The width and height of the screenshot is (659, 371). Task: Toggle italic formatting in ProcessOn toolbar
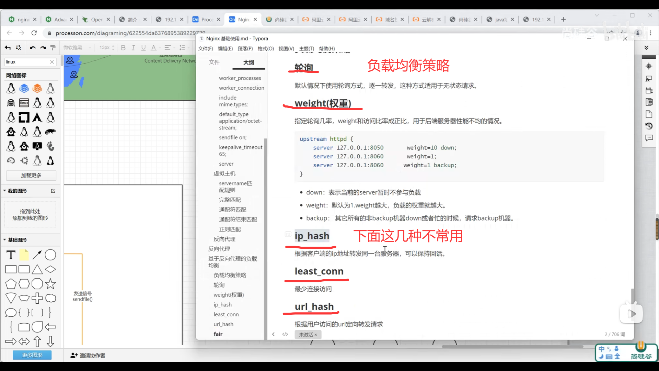[x=133, y=48]
